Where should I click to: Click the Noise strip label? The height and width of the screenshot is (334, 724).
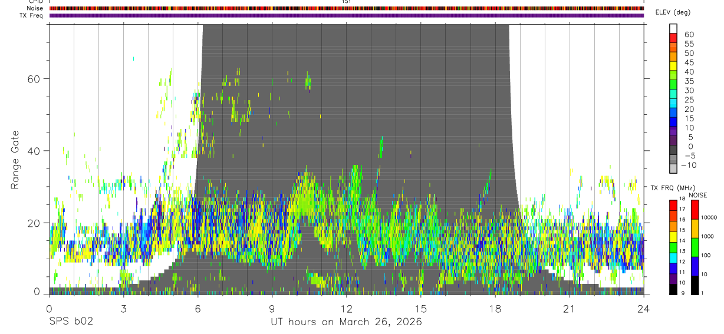click(x=34, y=9)
